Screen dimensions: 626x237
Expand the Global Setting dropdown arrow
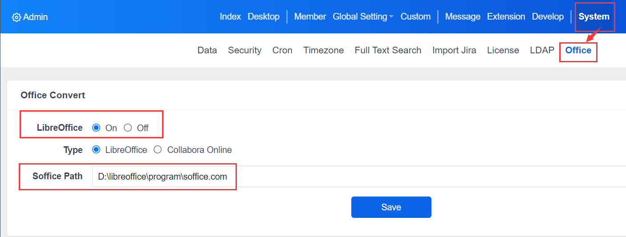(x=391, y=17)
